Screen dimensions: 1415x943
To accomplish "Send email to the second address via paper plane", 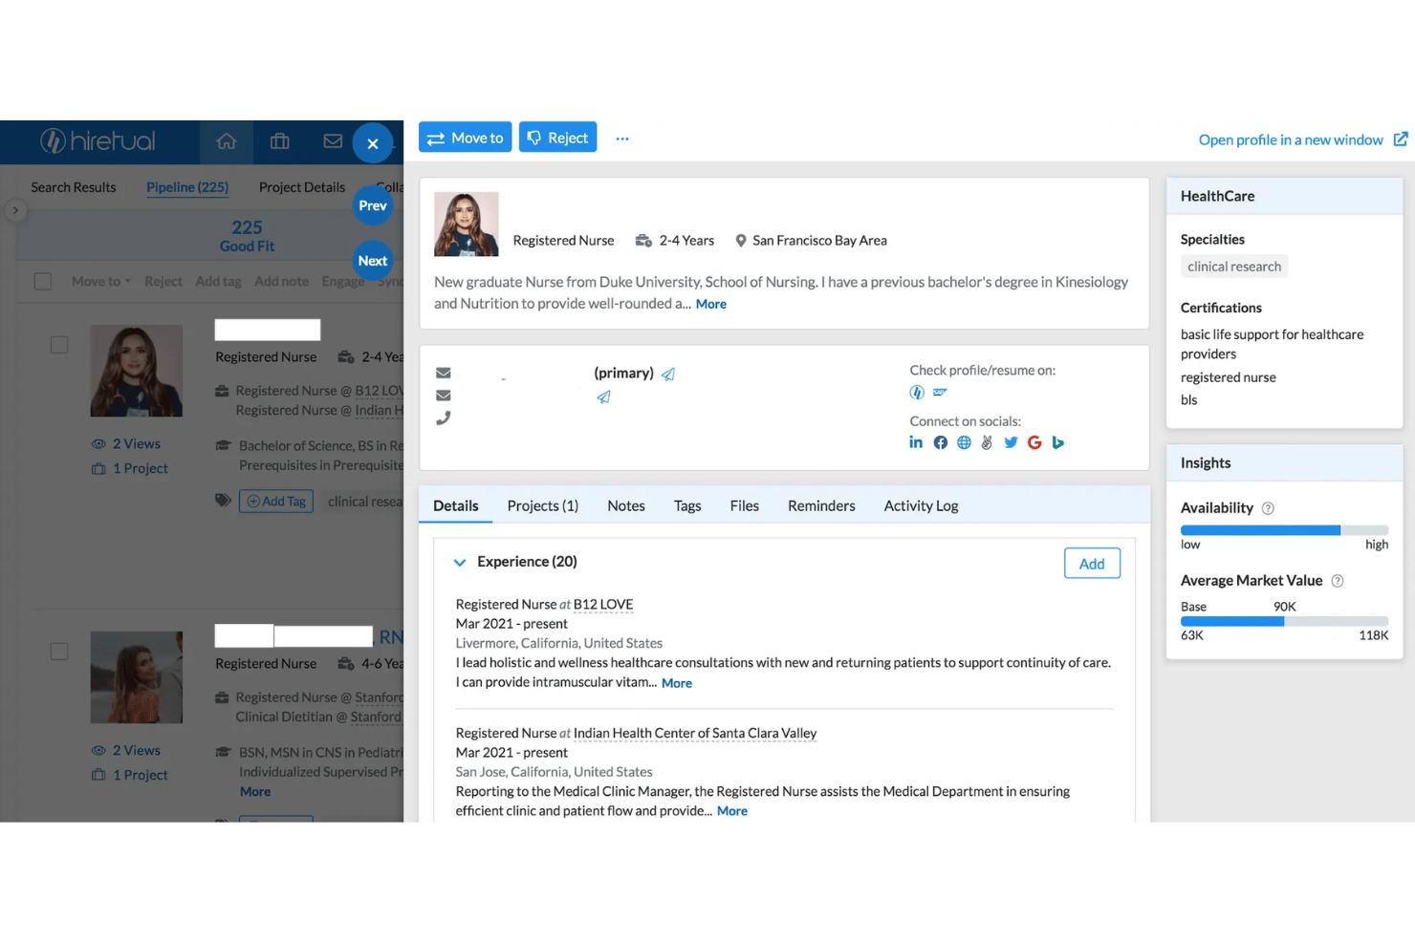I will 603,396.
